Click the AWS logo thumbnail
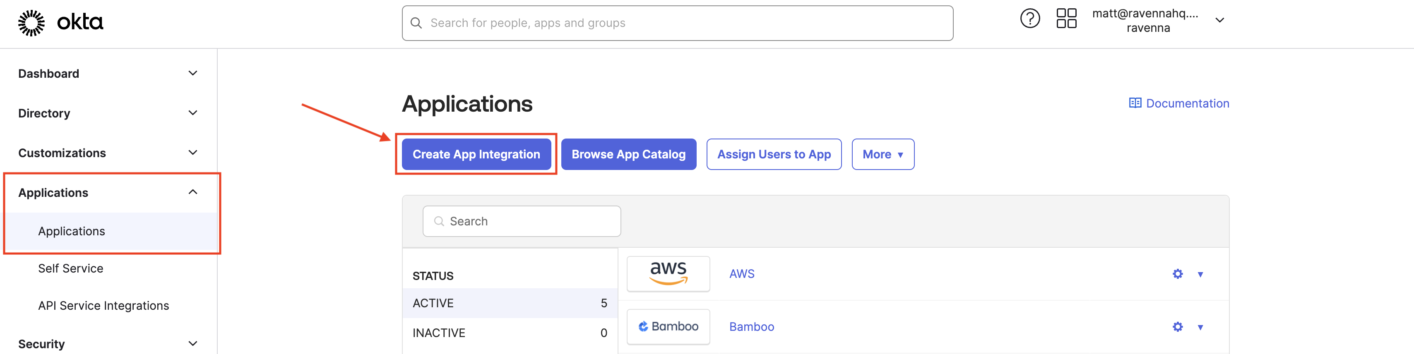The width and height of the screenshot is (1414, 354). pyautogui.click(x=668, y=273)
